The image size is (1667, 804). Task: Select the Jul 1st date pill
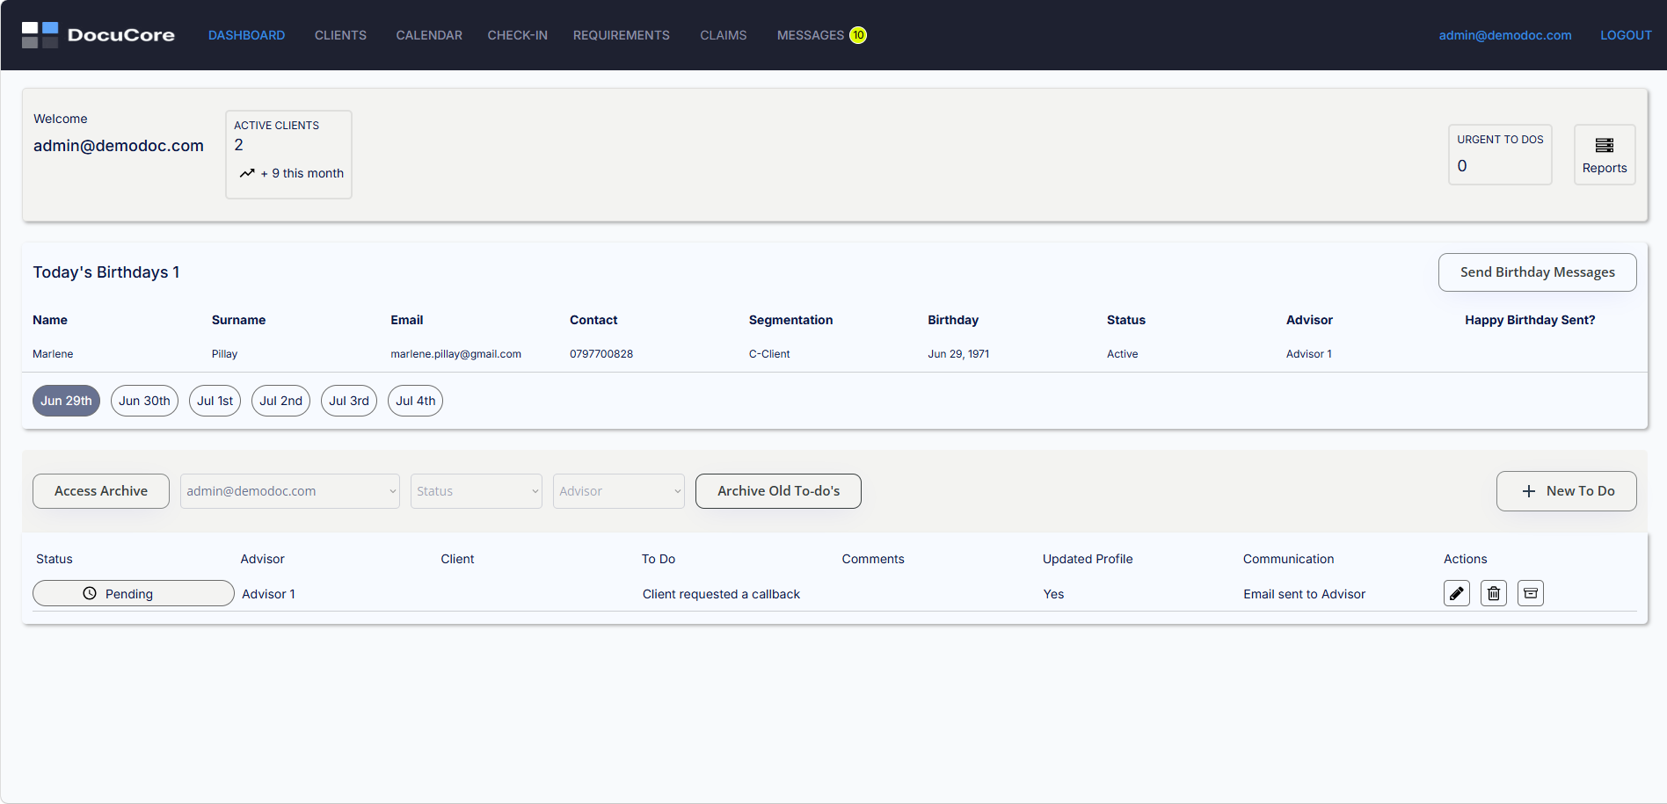(215, 401)
